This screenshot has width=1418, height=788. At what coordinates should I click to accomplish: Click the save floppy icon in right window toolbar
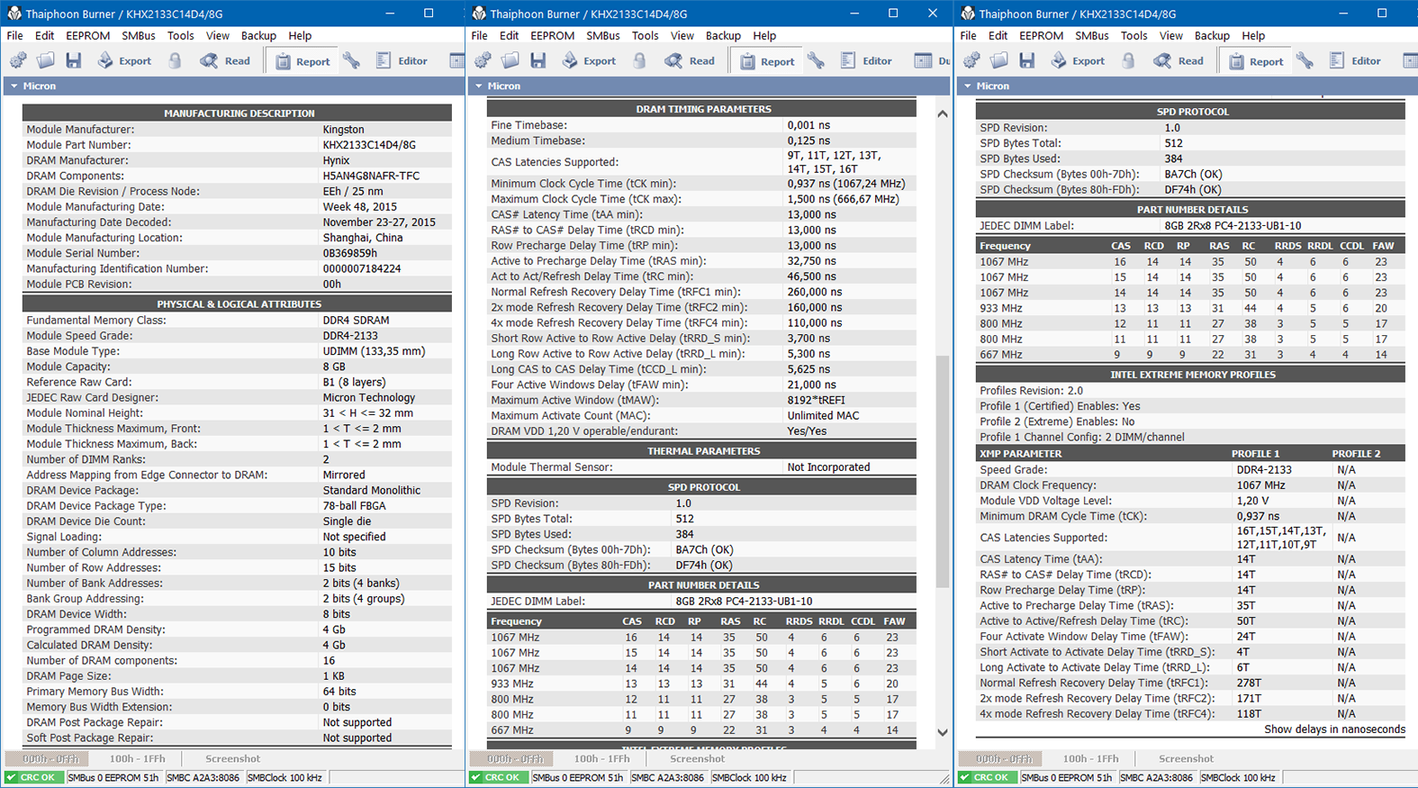click(1027, 60)
